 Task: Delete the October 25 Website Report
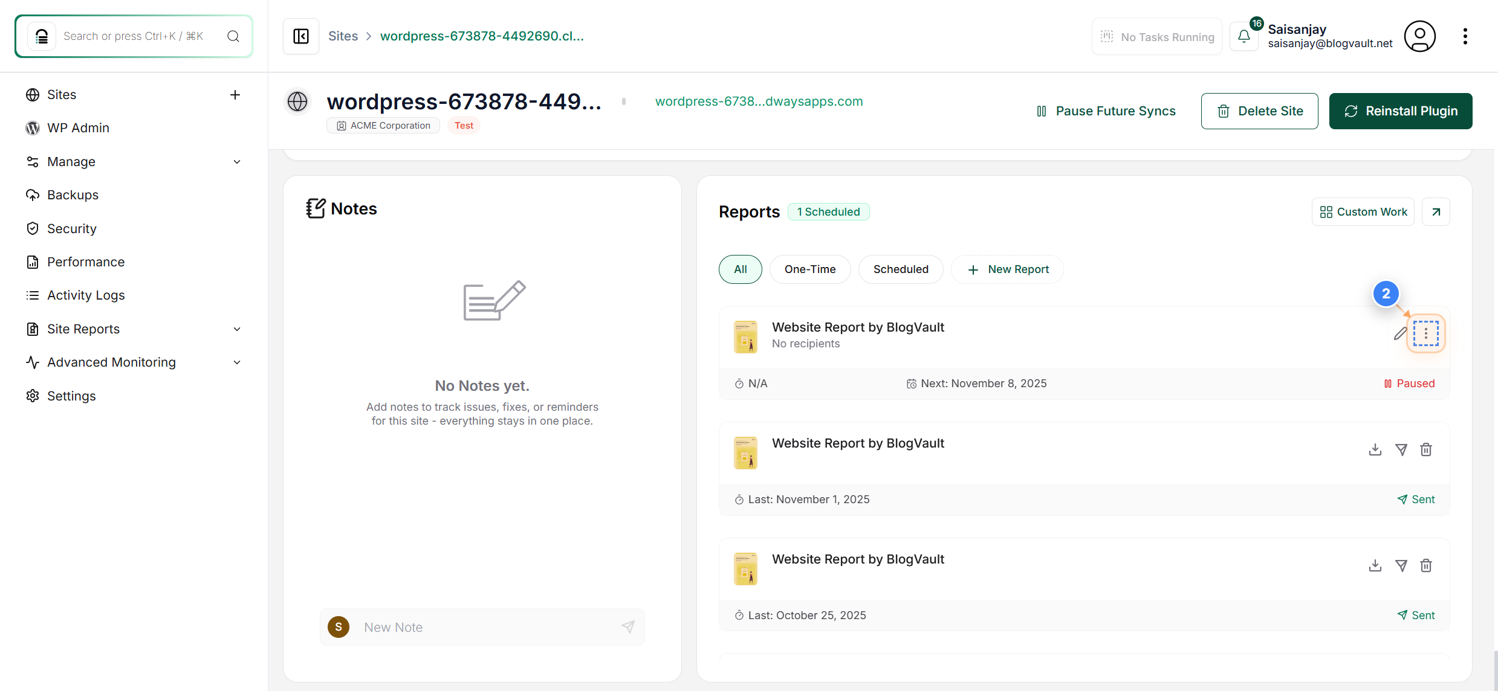point(1426,565)
